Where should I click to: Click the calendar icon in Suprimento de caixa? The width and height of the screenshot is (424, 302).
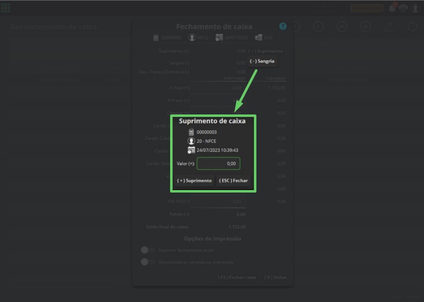click(191, 150)
